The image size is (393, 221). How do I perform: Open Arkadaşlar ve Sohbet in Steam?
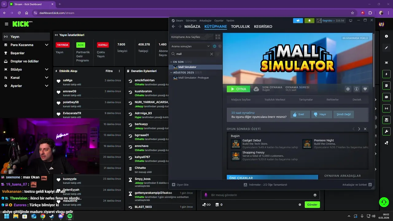(357, 185)
